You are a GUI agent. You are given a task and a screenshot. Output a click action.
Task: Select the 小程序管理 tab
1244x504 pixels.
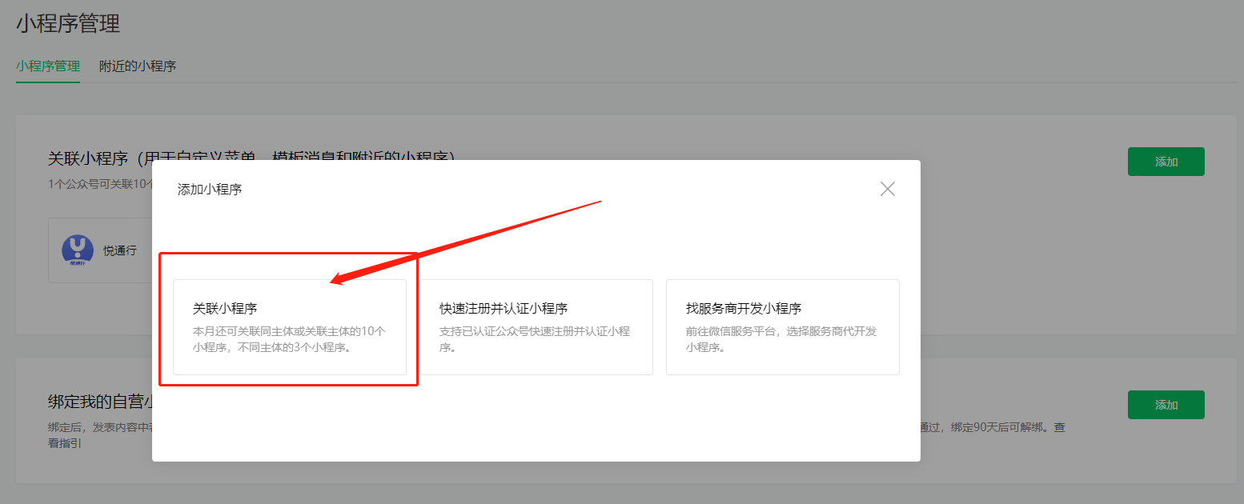point(48,66)
